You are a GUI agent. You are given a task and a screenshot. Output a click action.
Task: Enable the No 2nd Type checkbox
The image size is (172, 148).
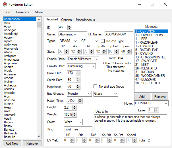pyautogui.click(x=103, y=41)
